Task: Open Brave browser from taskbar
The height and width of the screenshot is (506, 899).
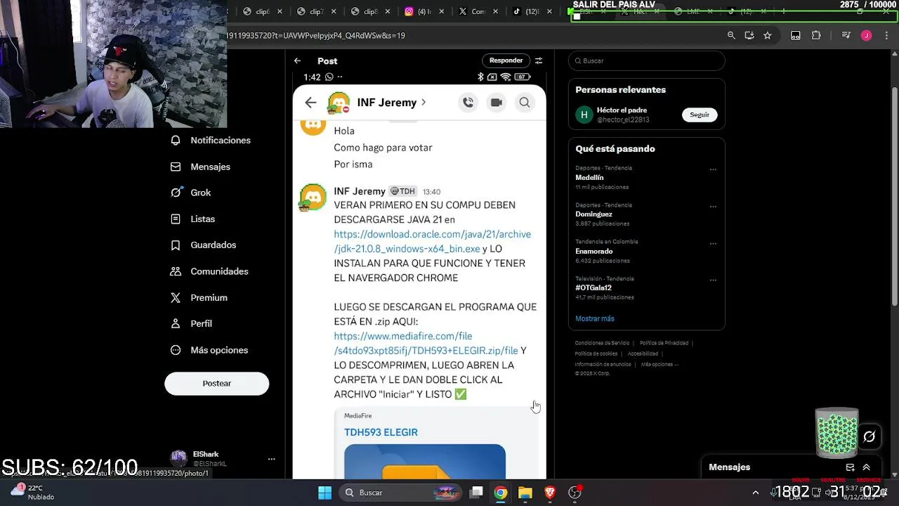Action: click(x=550, y=493)
